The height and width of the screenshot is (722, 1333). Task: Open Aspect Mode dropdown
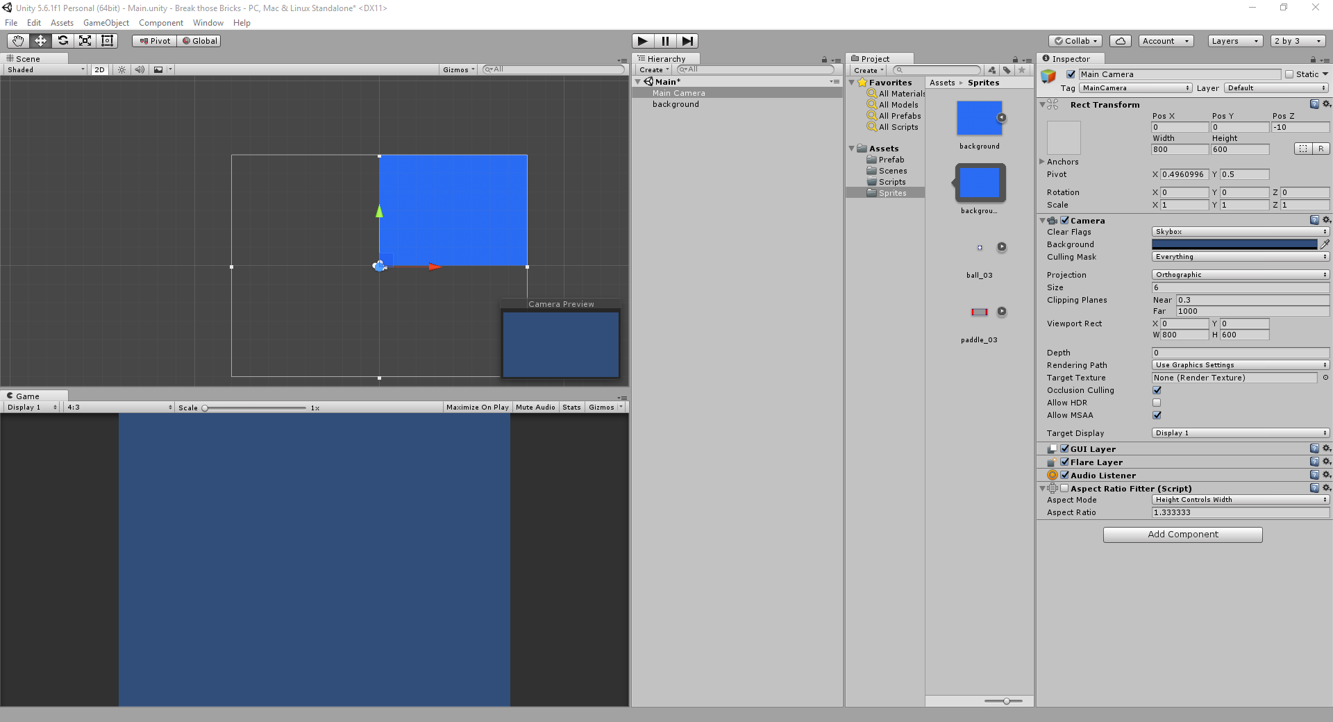coord(1241,500)
